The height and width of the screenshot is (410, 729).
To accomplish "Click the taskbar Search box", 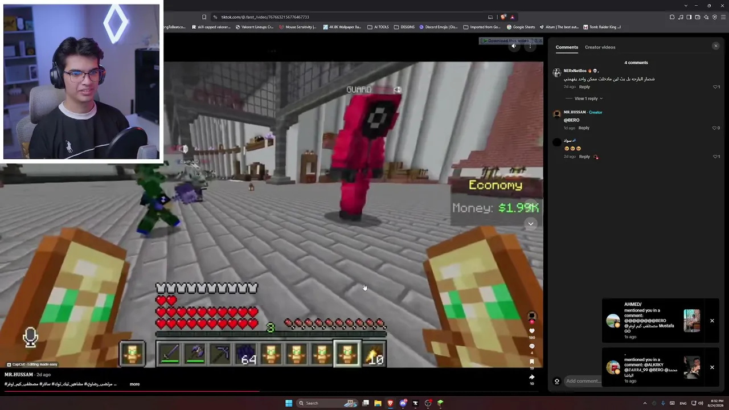I will pos(326,403).
